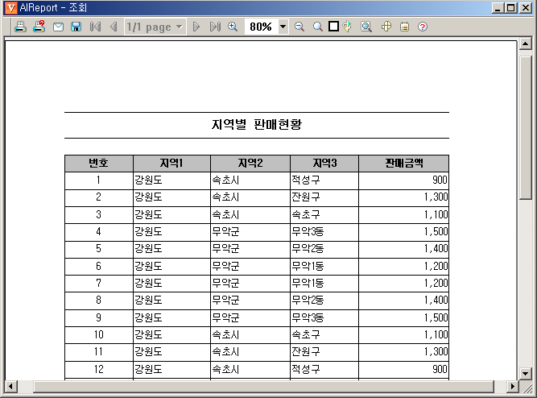Image resolution: width=537 pixels, height=398 pixels.
Task: Click row number 6 cell
Action: (99, 267)
